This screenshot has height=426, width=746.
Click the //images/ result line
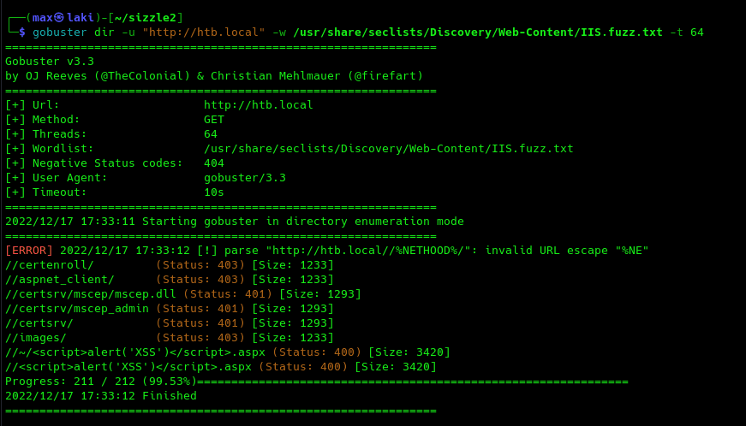click(170, 338)
